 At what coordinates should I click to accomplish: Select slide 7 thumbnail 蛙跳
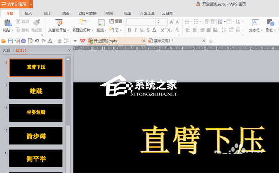pyautogui.click(x=36, y=90)
